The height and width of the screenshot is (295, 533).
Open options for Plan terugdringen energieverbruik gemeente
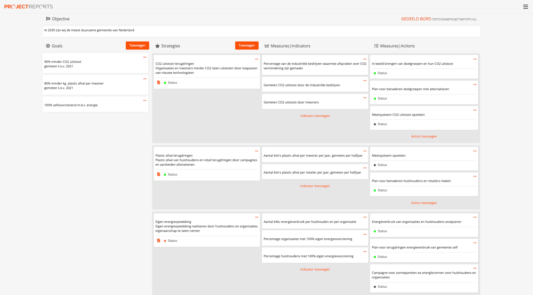pyautogui.click(x=475, y=243)
